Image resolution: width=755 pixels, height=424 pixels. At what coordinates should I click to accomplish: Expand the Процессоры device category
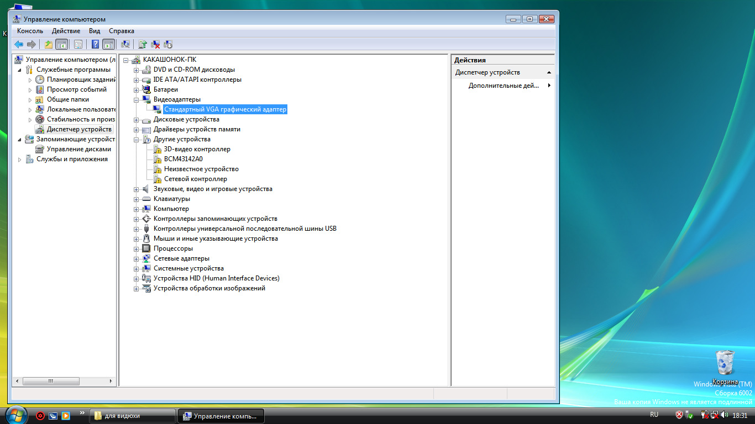(137, 249)
